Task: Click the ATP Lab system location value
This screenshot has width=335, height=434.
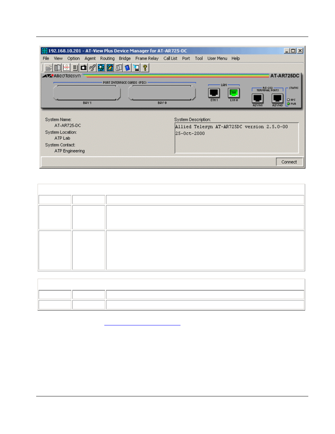Action: (62, 138)
